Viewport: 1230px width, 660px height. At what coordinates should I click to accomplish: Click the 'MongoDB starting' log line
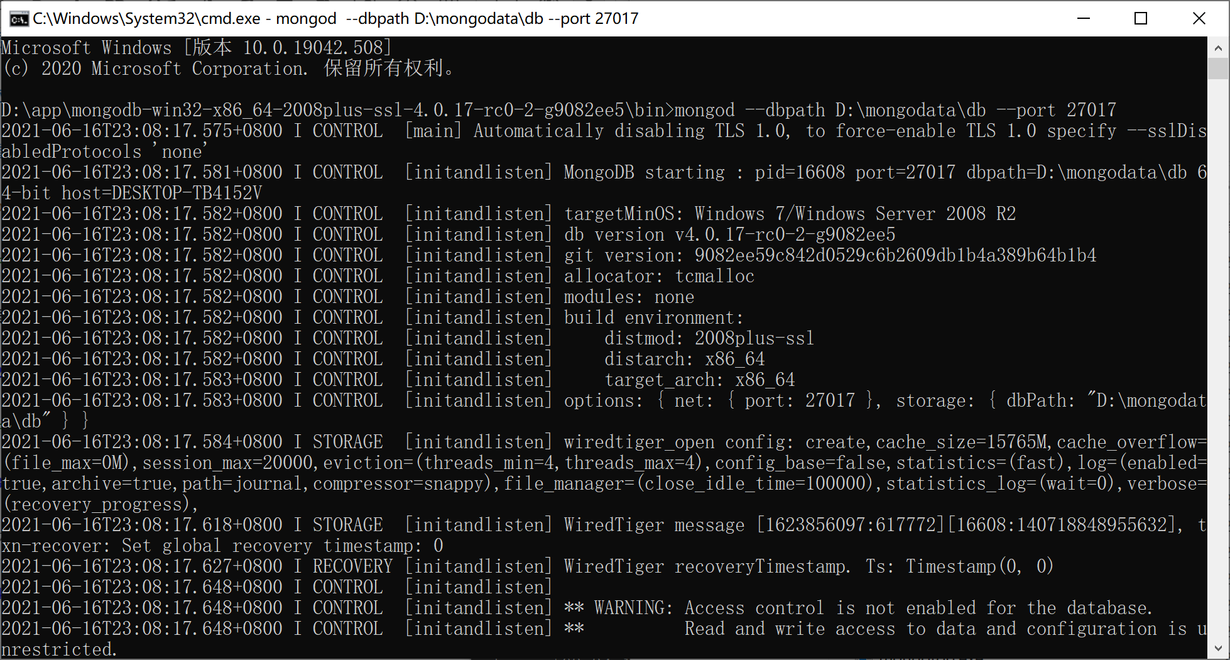coord(604,182)
